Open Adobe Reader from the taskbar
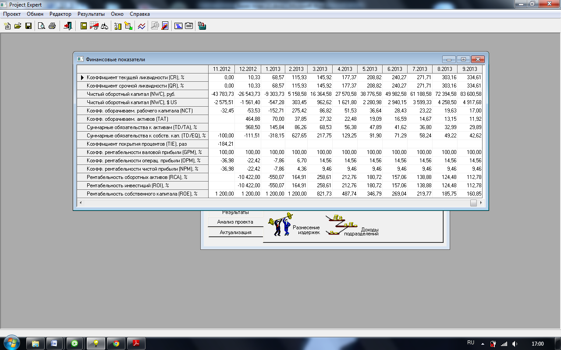 (136, 343)
